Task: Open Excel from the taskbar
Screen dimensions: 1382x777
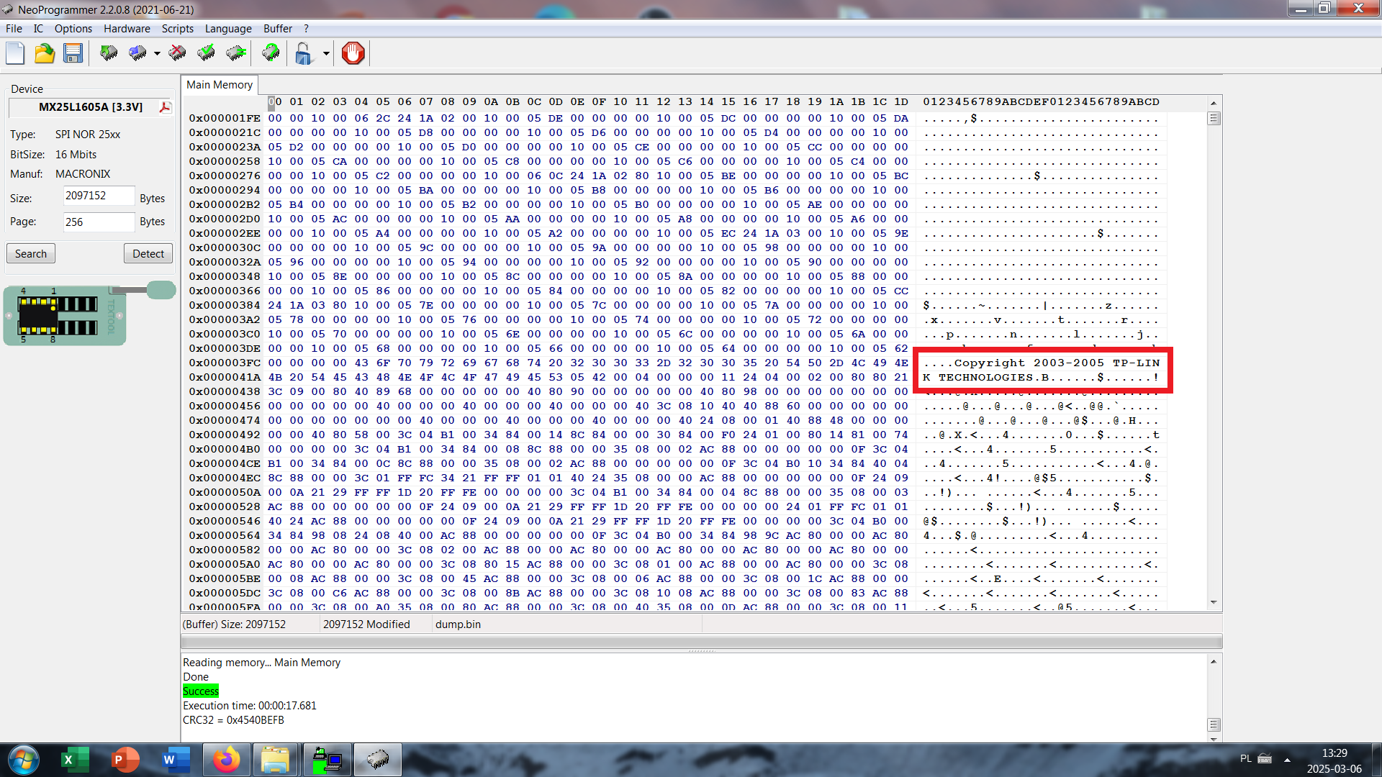Action: click(x=75, y=760)
